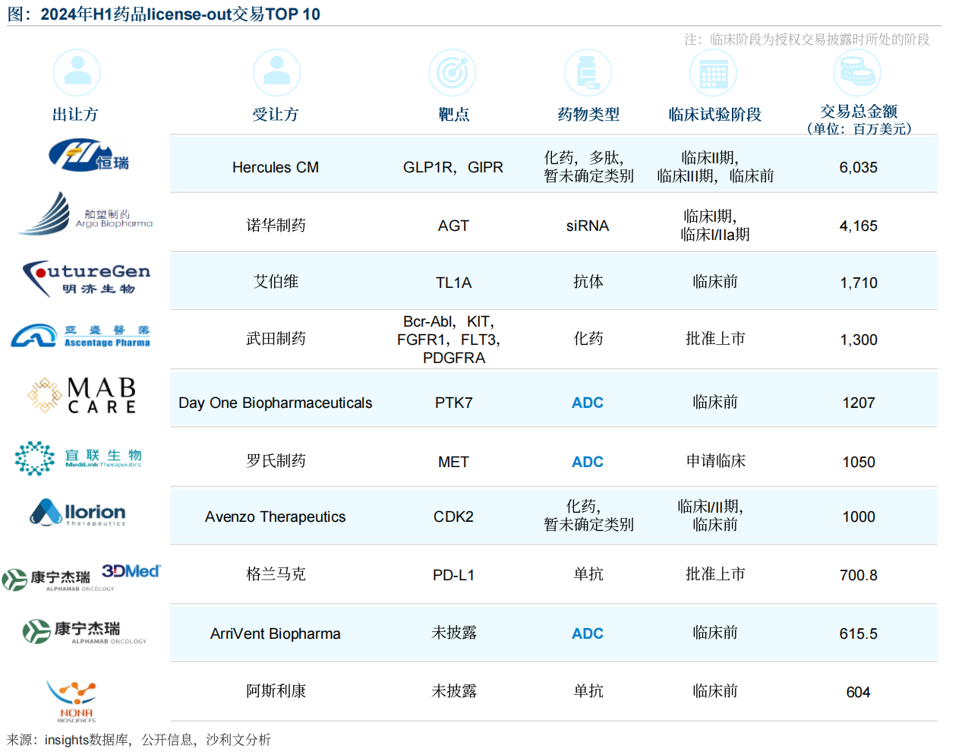The width and height of the screenshot is (968, 755).
Task: Click the 恒瑞 company logo
Action: (x=89, y=156)
